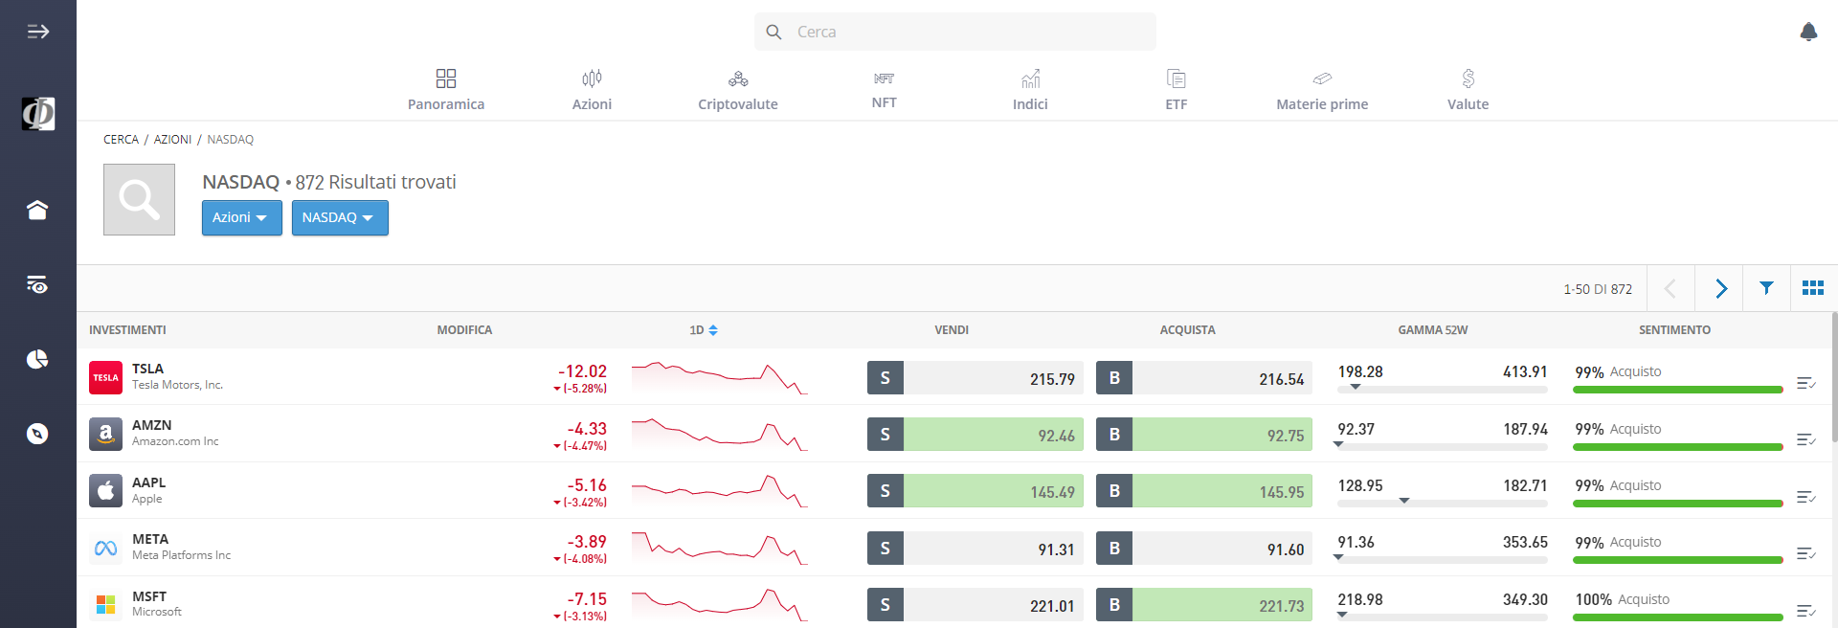The width and height of the screenshot is (1838, 628).
Task: Open the Criptovalute tab
Action: point(738,90)
